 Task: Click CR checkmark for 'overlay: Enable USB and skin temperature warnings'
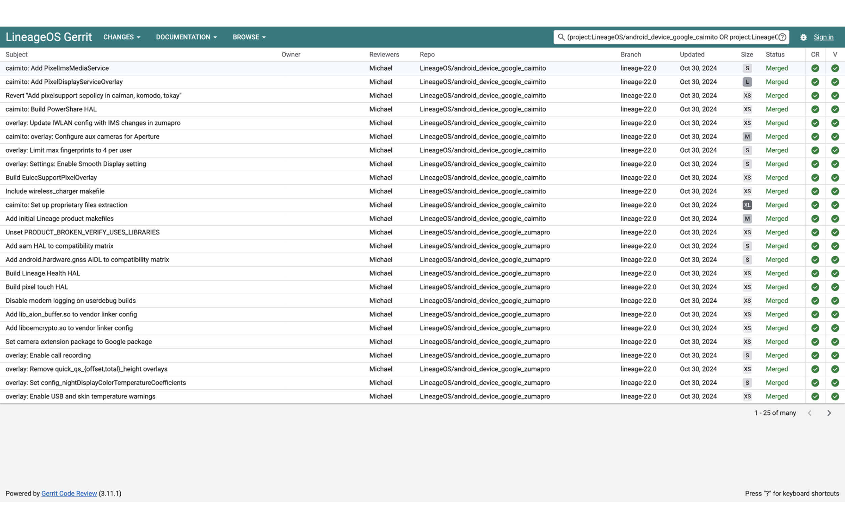[815, 396]
